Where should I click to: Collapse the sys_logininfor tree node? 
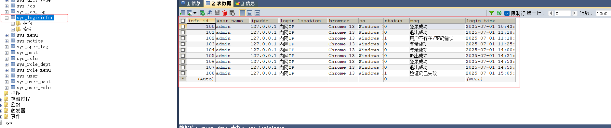[7, 18]
